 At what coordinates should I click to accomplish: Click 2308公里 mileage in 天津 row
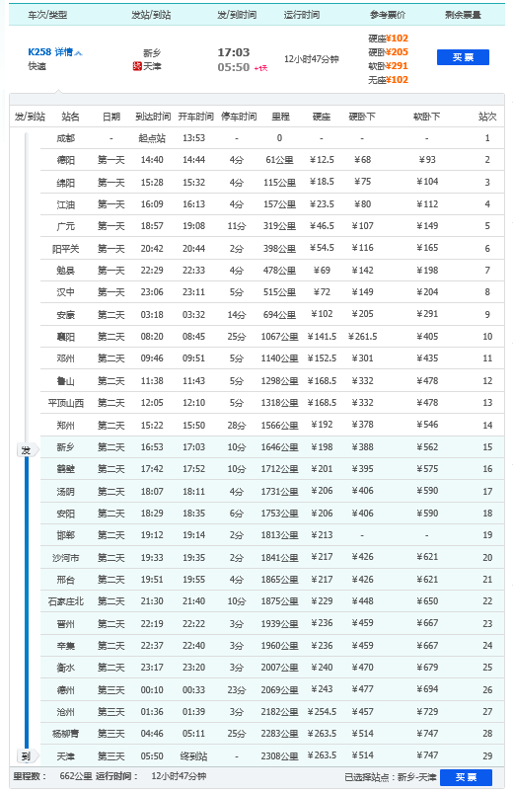[279, 756]
